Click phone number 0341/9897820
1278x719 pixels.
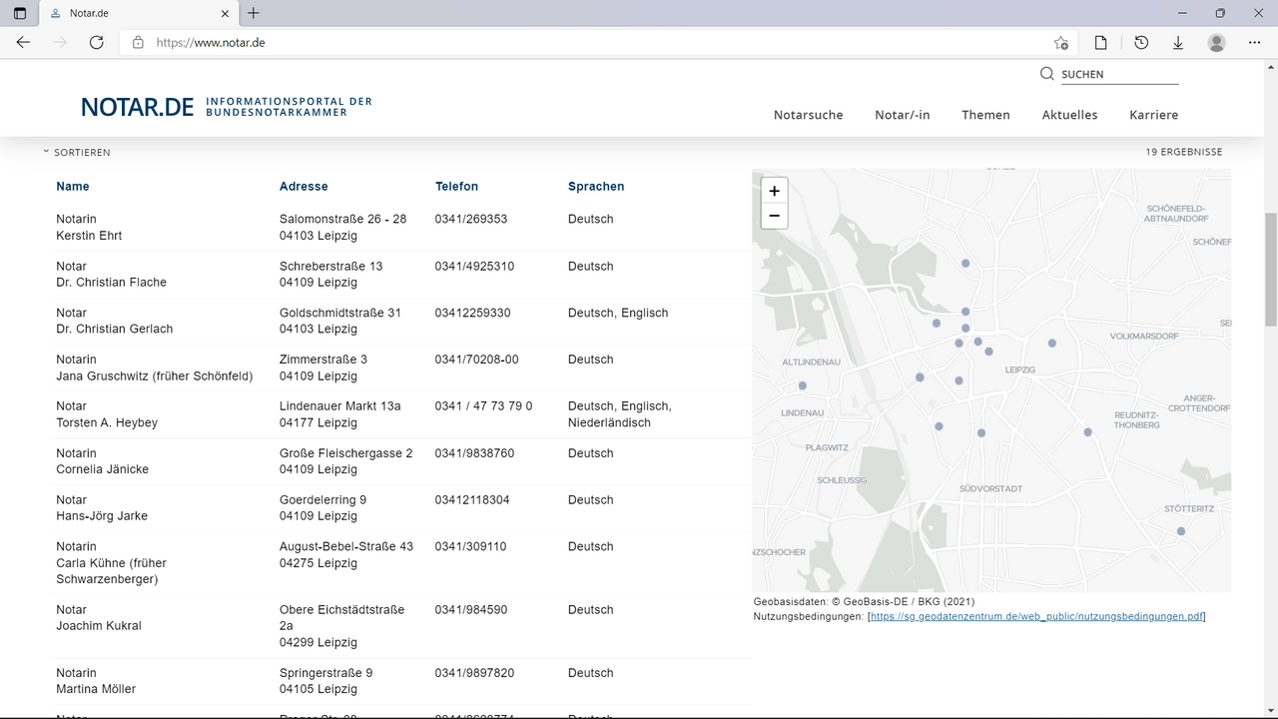tap(474, 673)
